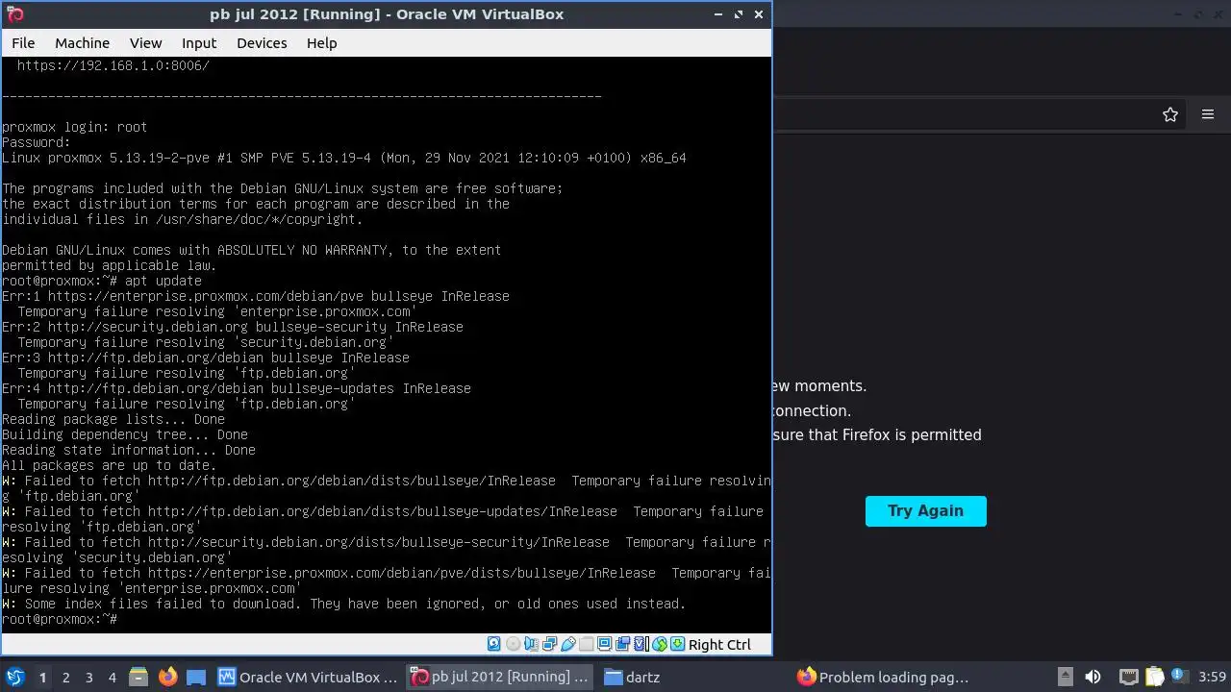Open the volume control tray icon
Screen dimensions: 1231x692
[1093, 677]
